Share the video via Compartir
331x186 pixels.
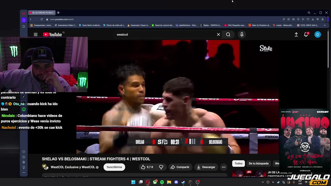coord(180,167)
